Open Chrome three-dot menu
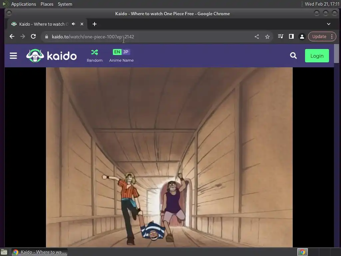The height and width of the screenshot is (256, 341). pos(332,37)
